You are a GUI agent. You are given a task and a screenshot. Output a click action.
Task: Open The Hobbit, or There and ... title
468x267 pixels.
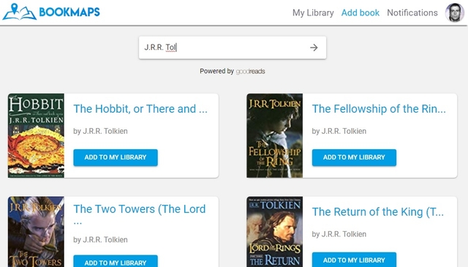(140, 109)
